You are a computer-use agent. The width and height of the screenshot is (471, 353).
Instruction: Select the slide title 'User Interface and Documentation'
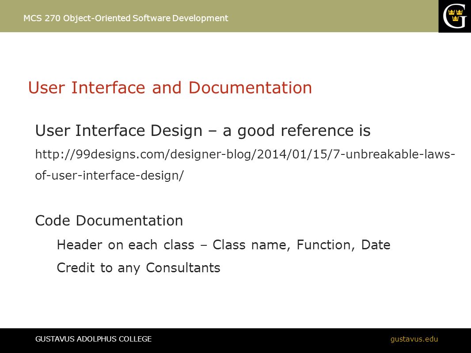170,88
